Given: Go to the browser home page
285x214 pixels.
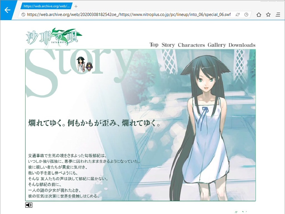Looking at the screenshot, I should 259,15.
